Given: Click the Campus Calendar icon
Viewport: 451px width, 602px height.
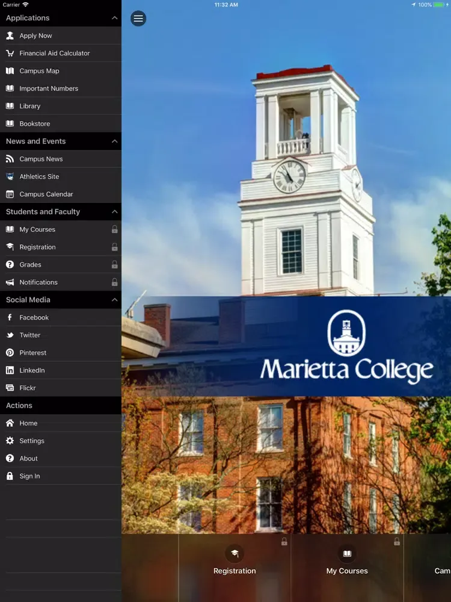Looking at the screenshot, I should point(10,194).
